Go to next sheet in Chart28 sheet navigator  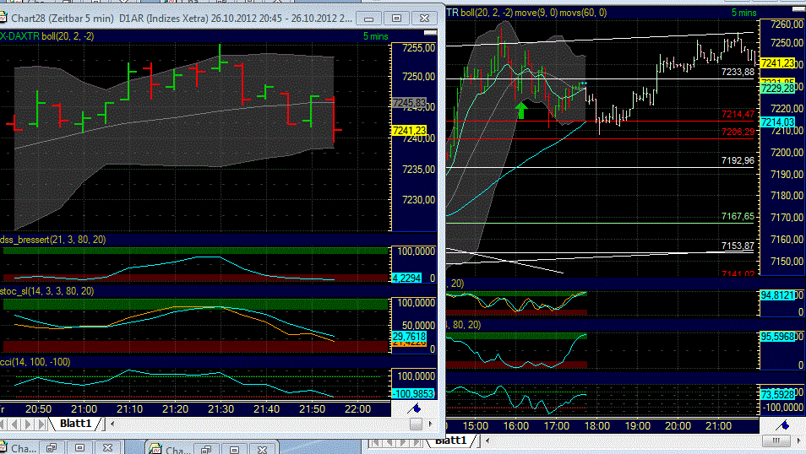tap(28, 424)
